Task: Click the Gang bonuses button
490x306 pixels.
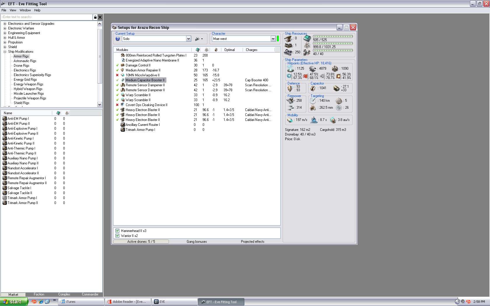Action: pyautogui.click(x=197, y=242)
